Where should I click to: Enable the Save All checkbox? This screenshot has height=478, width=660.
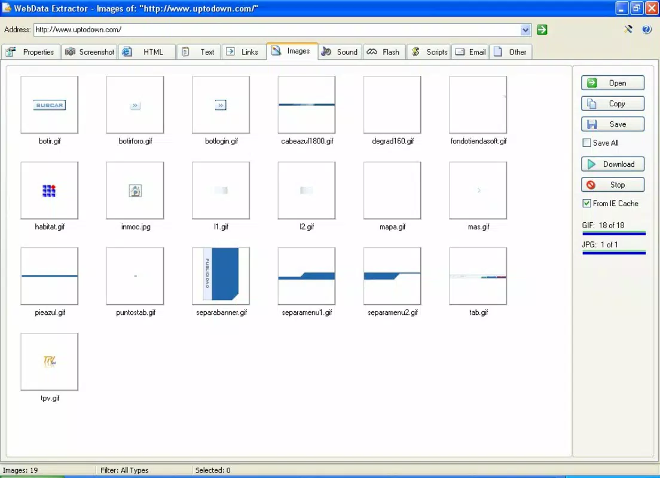(x=586, y=143)
